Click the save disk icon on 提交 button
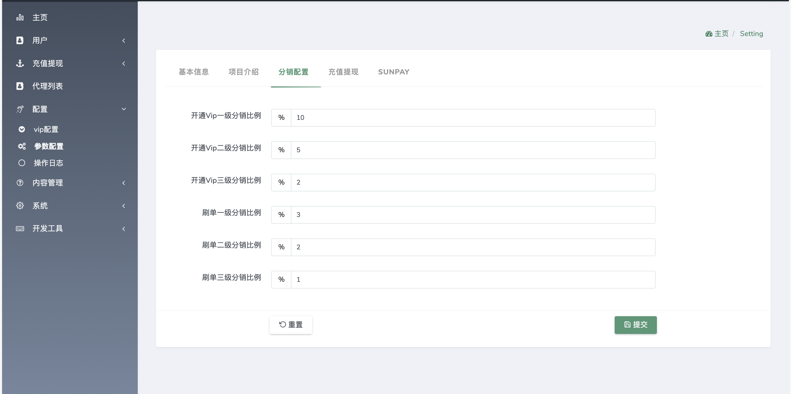Screen dimensions: 791x394 (627, 325)
